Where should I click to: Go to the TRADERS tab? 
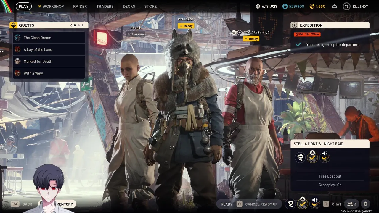click(x=105, y=6)
